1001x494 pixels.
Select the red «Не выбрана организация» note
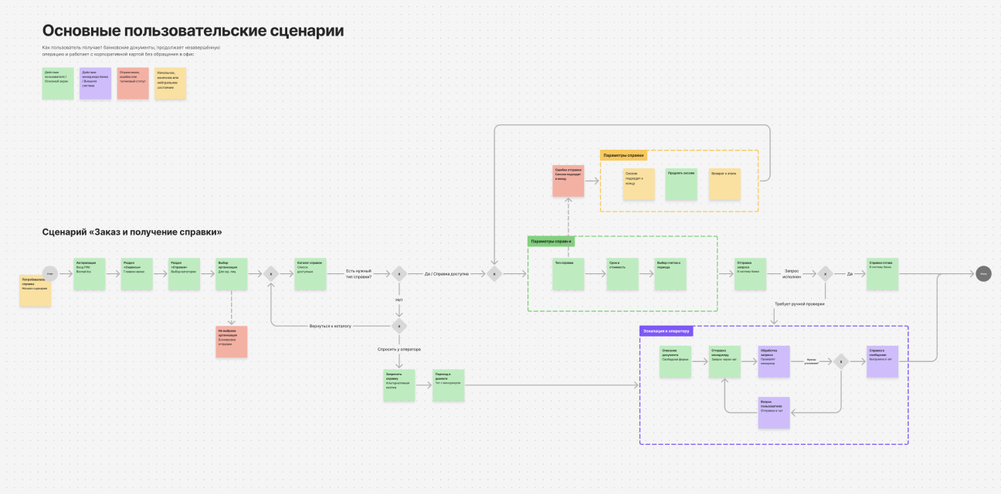232,341
